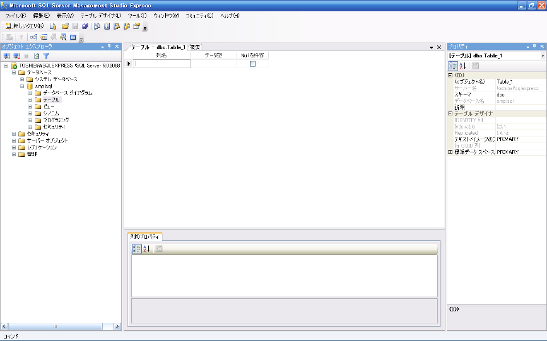
Task: Expand the プログラミング folder node
Action: coord(30,120)
